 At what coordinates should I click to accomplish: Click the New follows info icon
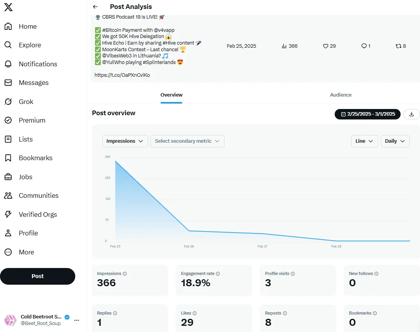pyautogui.click(x=376, y=273)
